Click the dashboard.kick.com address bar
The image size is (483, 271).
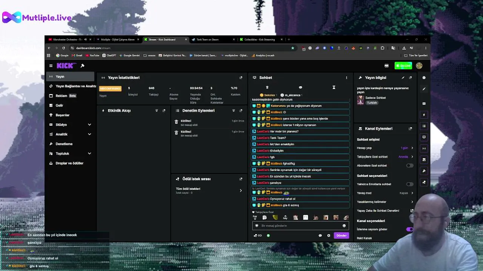pyautogui.click(x=181, y=48)
